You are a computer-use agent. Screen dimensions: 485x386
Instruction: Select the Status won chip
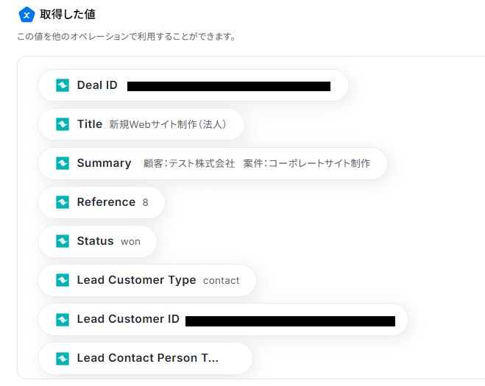(98, 241)
